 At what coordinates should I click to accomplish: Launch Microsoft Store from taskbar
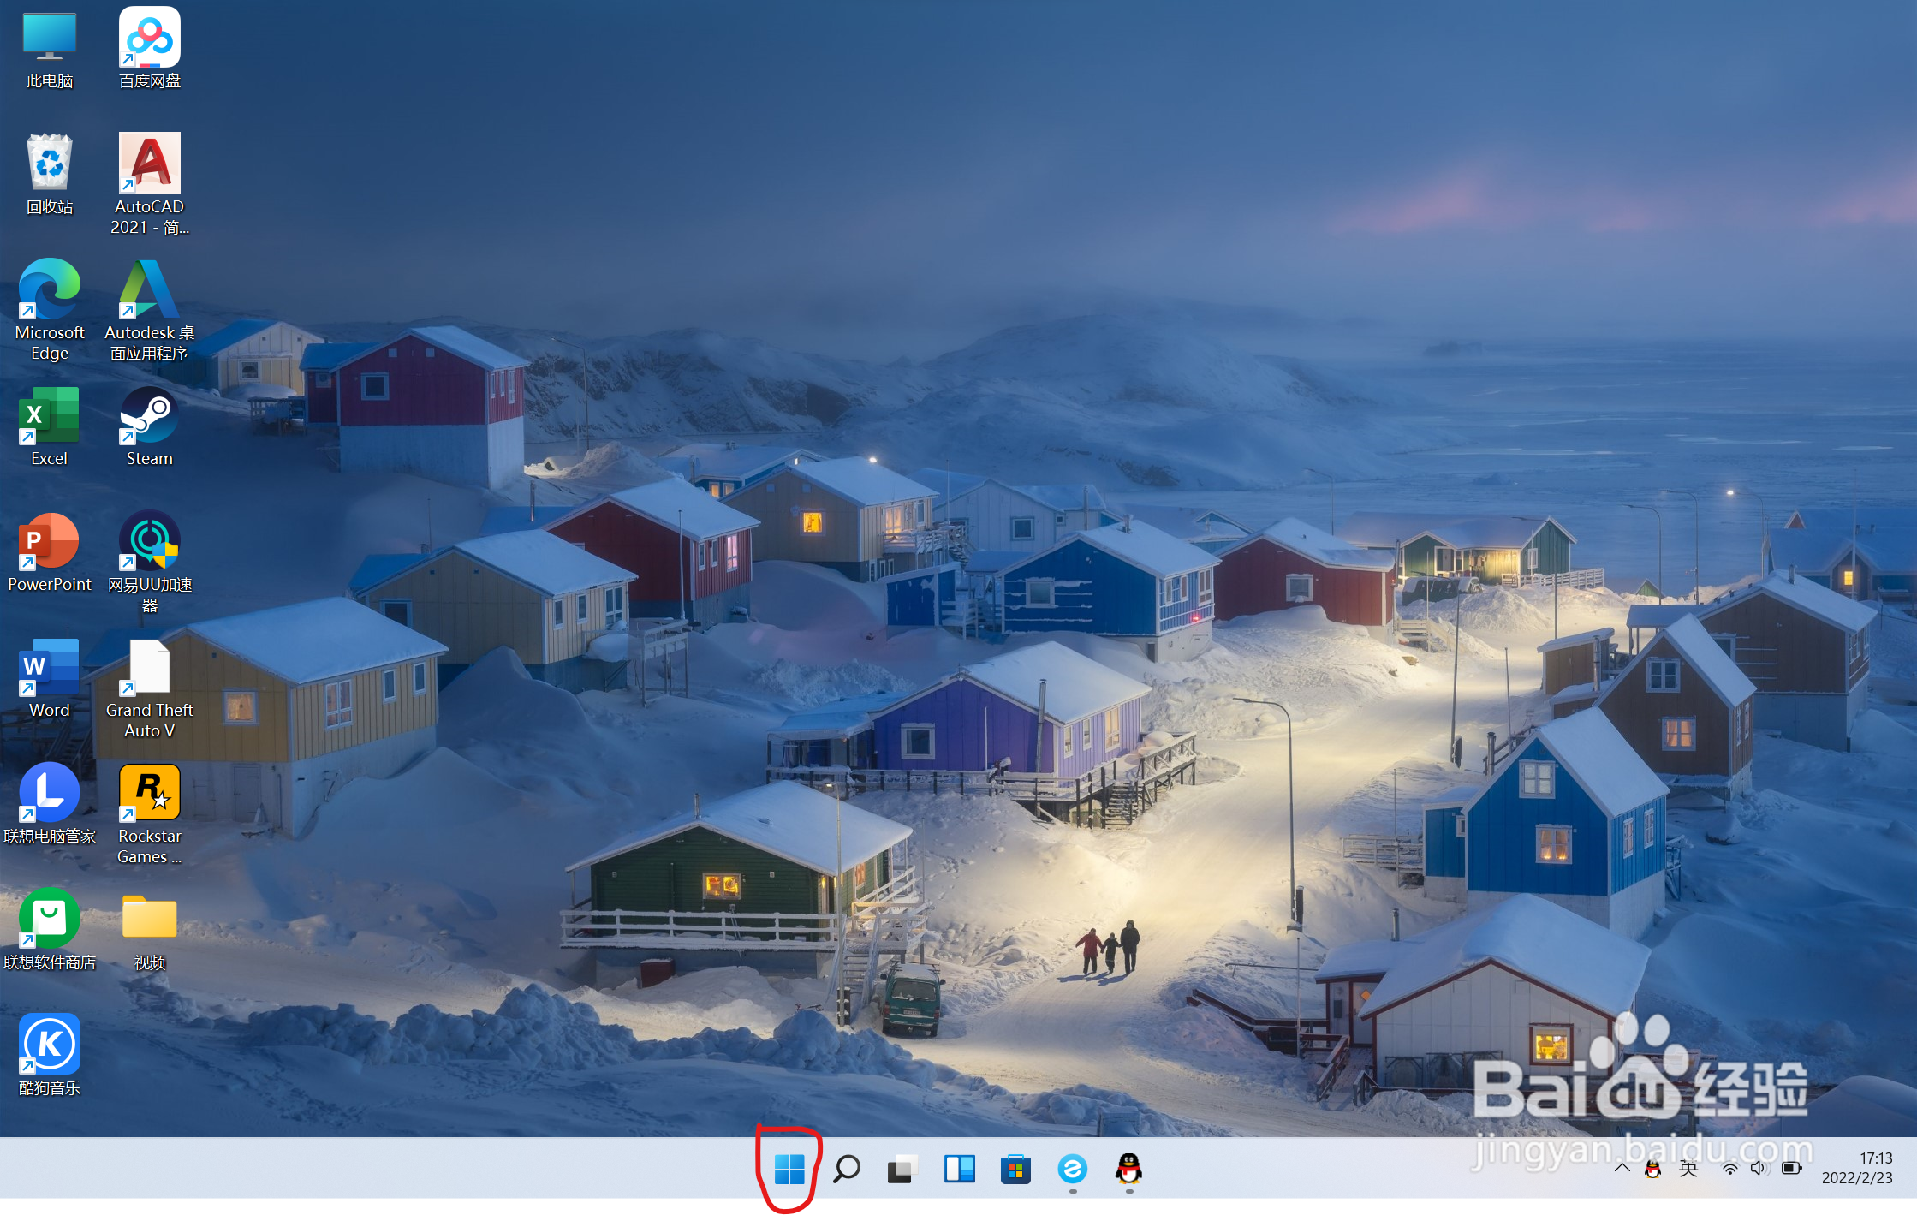pyautogui.click(x=1015, y=1169)
